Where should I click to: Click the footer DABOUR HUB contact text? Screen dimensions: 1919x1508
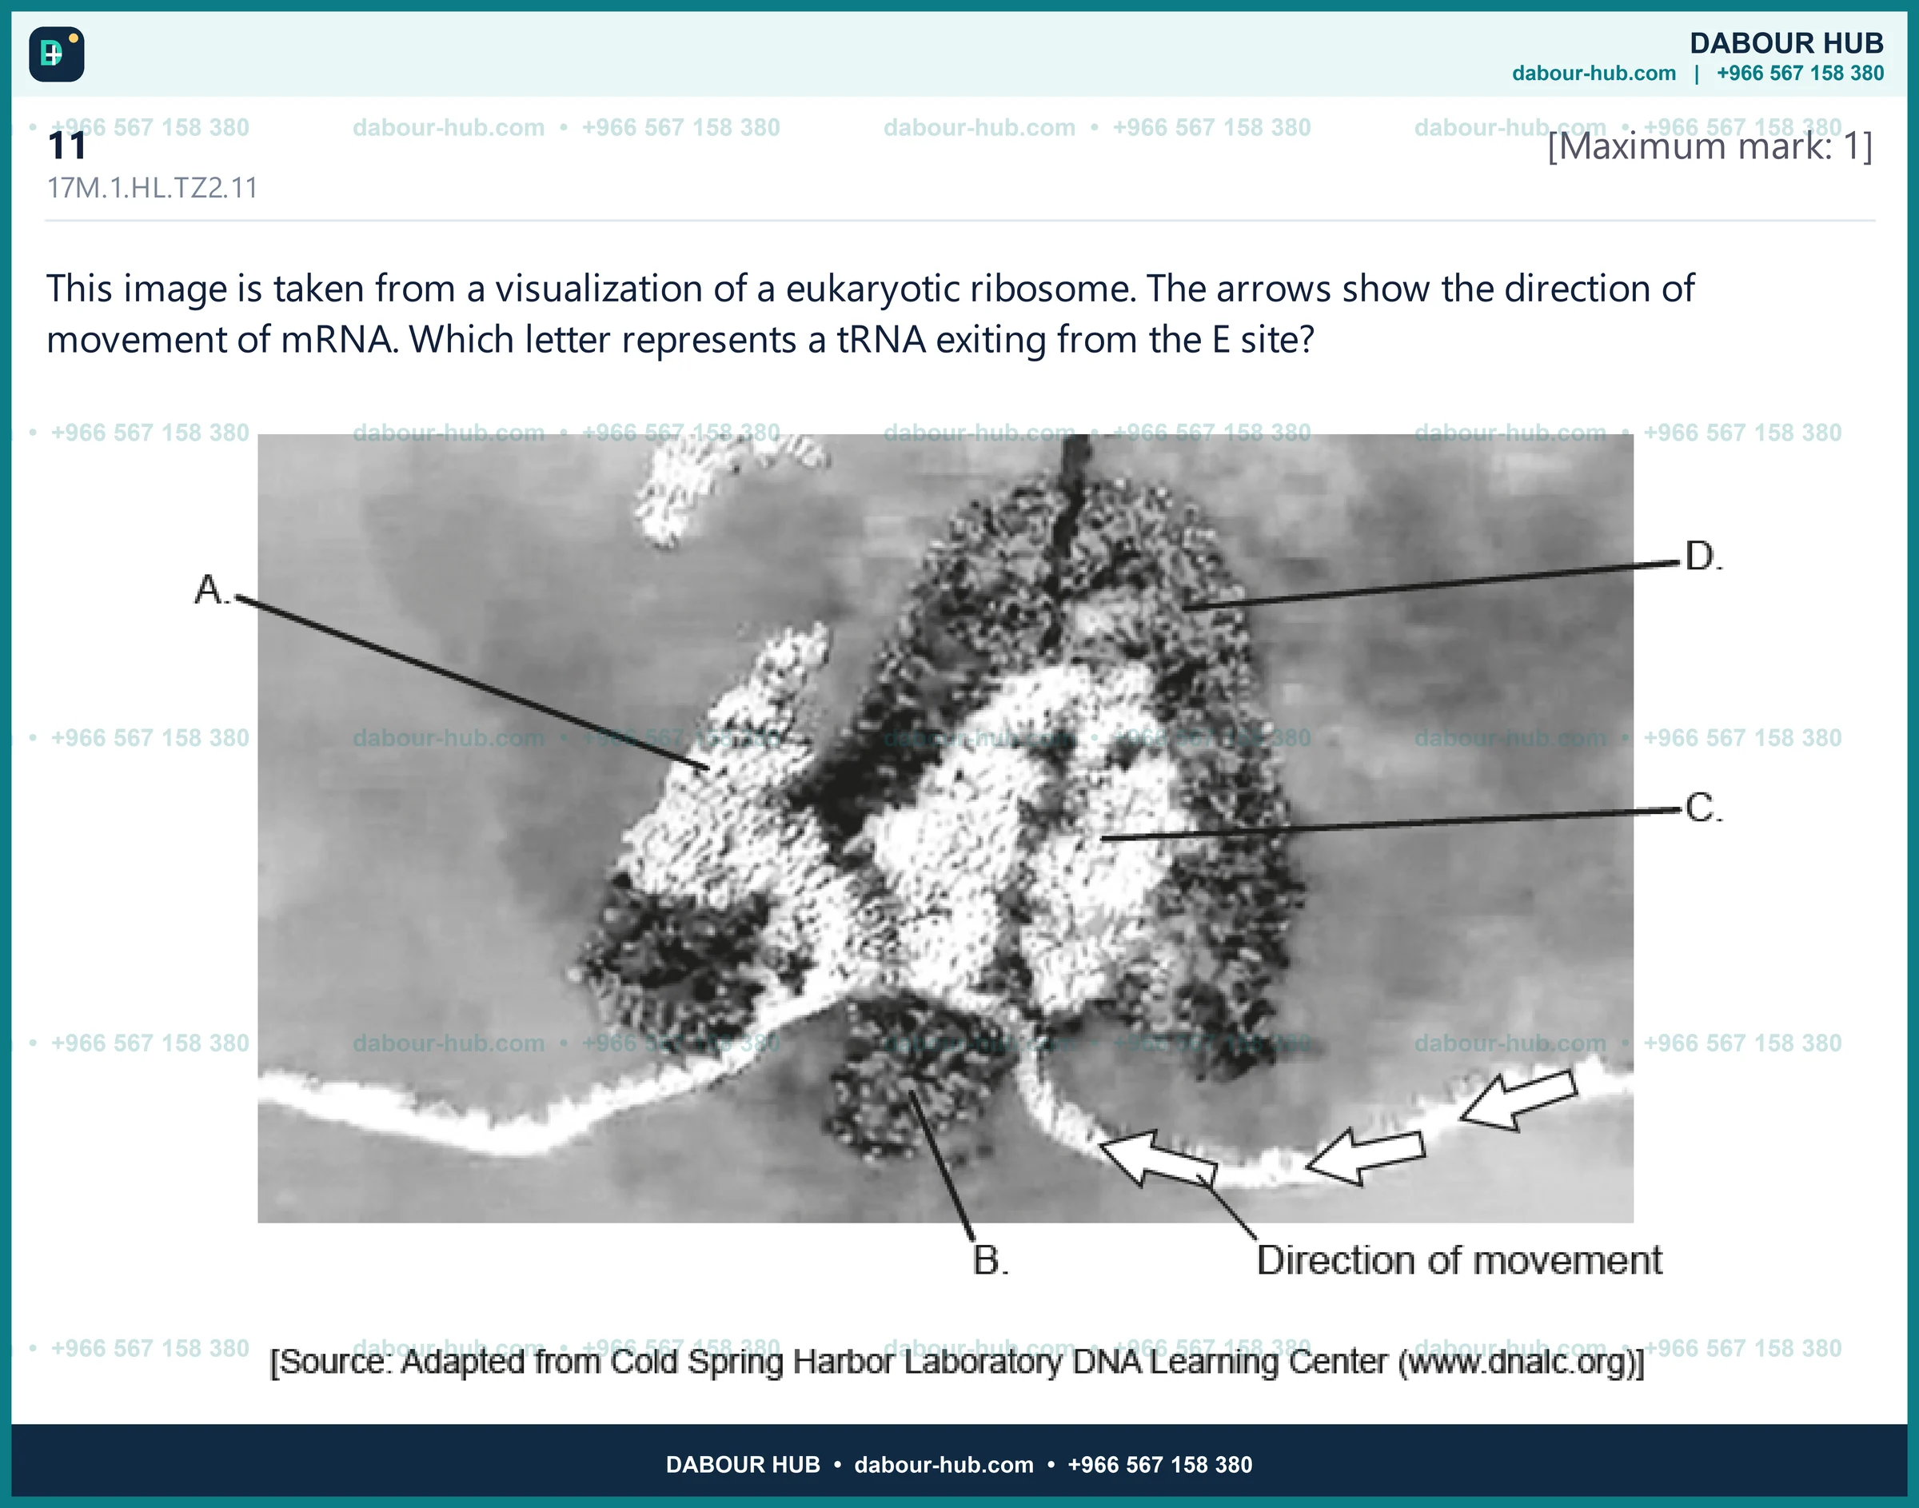click(959, 1465)
